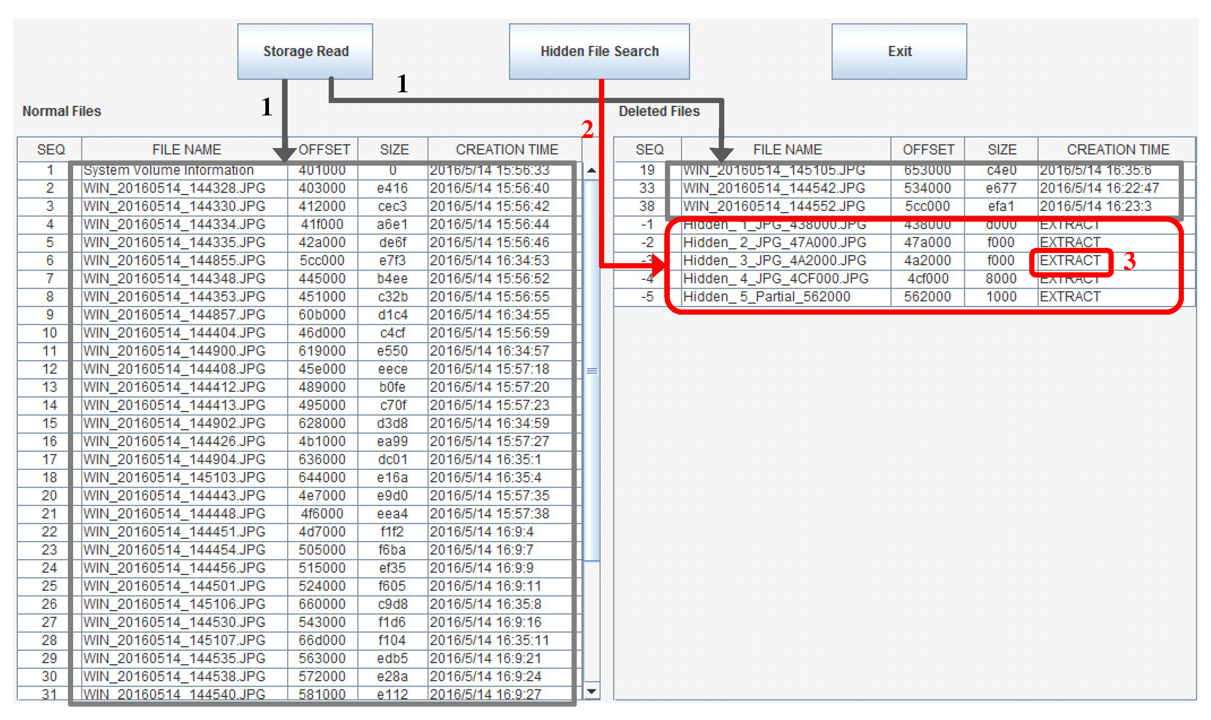Select row WIN_20160514_144328.JPG in Normal Files
Image resolution: width=1211 pixels, height=720 pixels.
pyautogui.click(x=174, y=188)
